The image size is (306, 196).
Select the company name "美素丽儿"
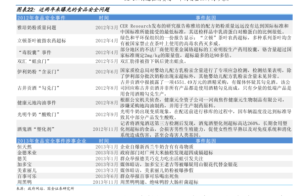click(x=27, y=171)
